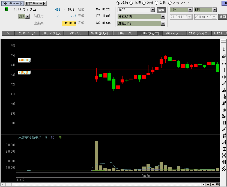227x187 pixels.
Task: Select the second fan lines tool
Action: click(x=224, y=103)
